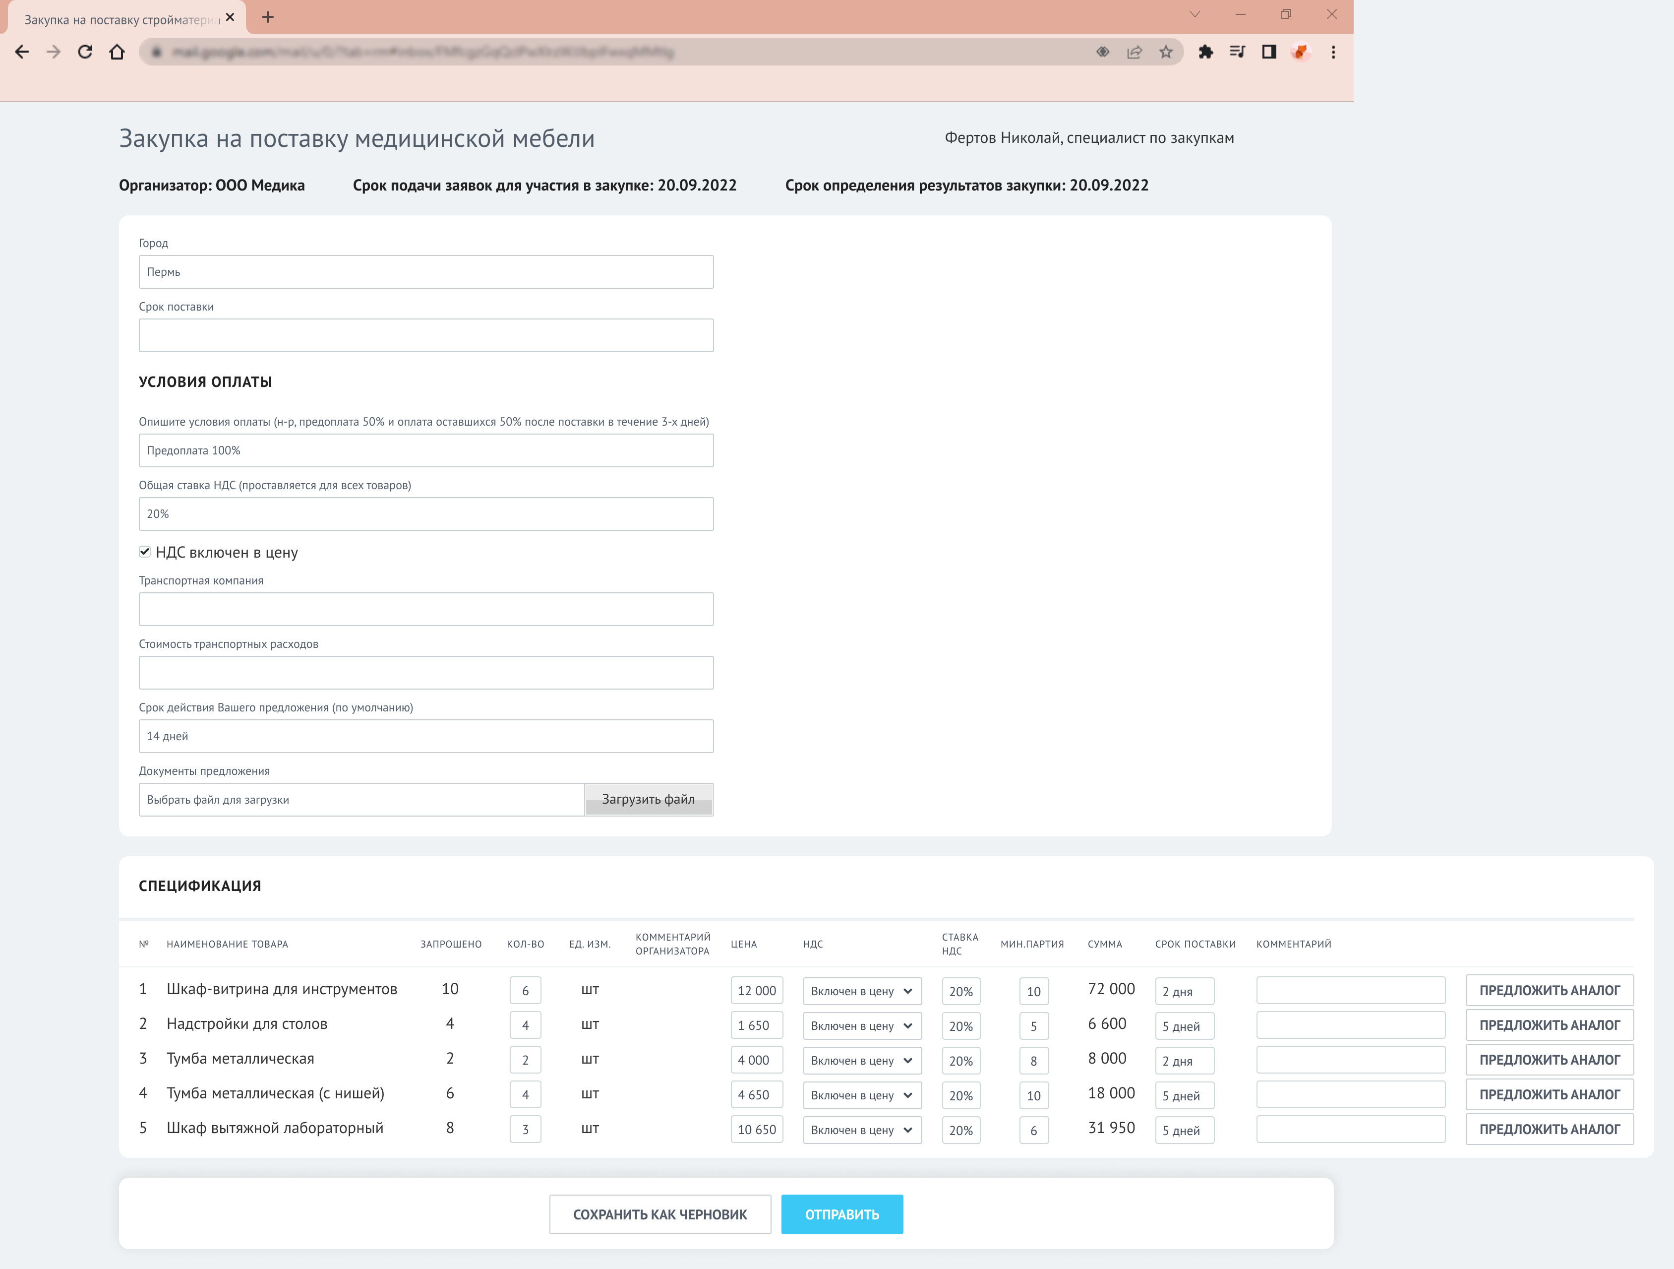Click Загрузить файл upload button
Viewport: 1674px width, 1269px height.
648,800
